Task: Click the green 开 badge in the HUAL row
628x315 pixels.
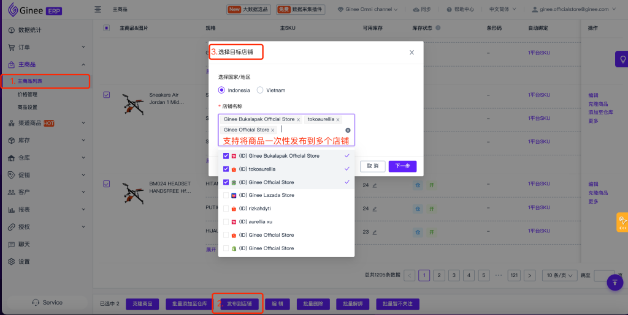Action: 431,232
